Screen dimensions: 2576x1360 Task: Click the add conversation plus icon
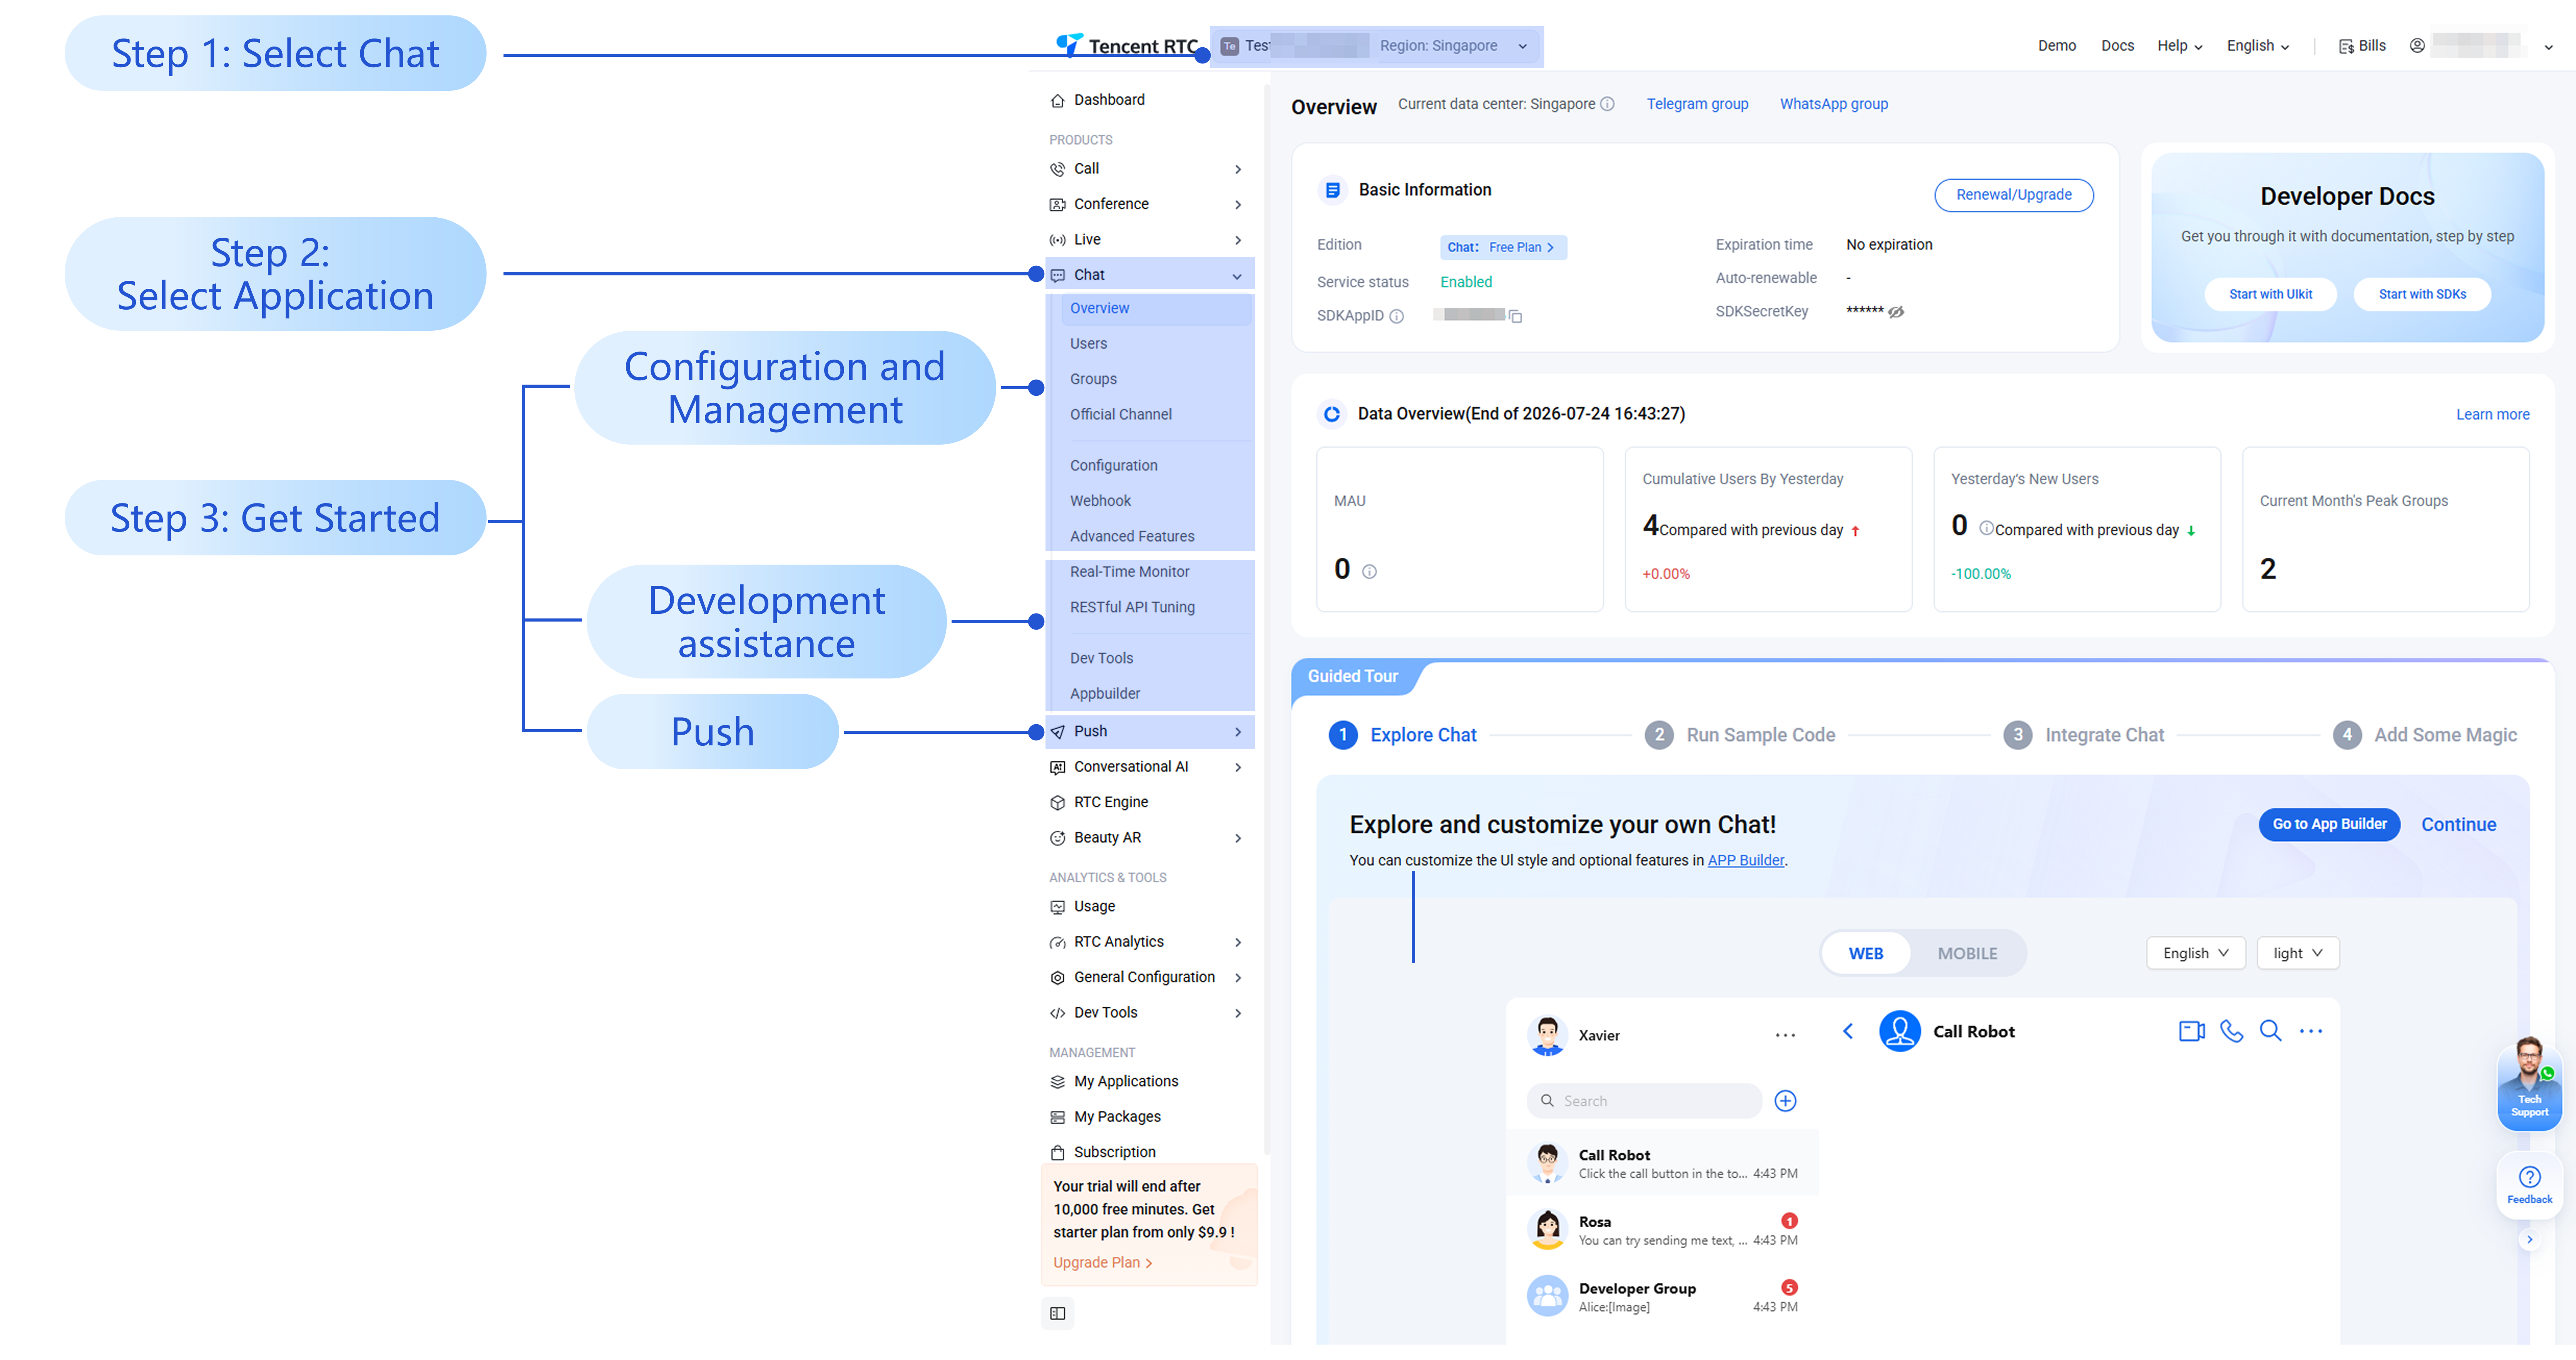click(x=1785, y=1101)
